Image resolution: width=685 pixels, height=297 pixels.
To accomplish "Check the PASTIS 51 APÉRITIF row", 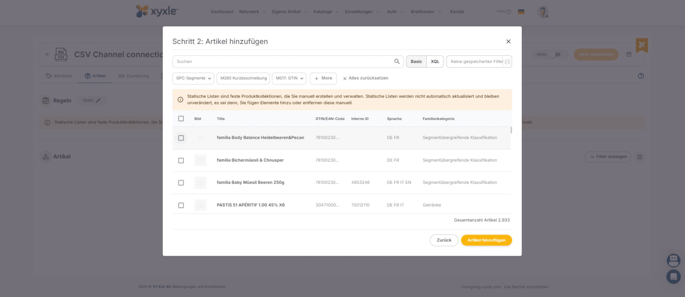I will point(181,205).
